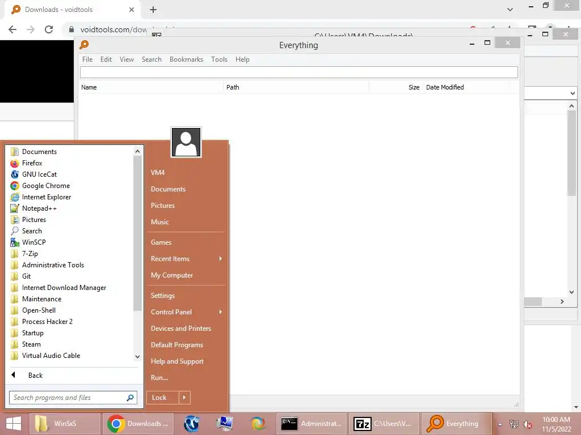Open the Help menu in Everything
581x435 pixels.
[x=242, y=59]
